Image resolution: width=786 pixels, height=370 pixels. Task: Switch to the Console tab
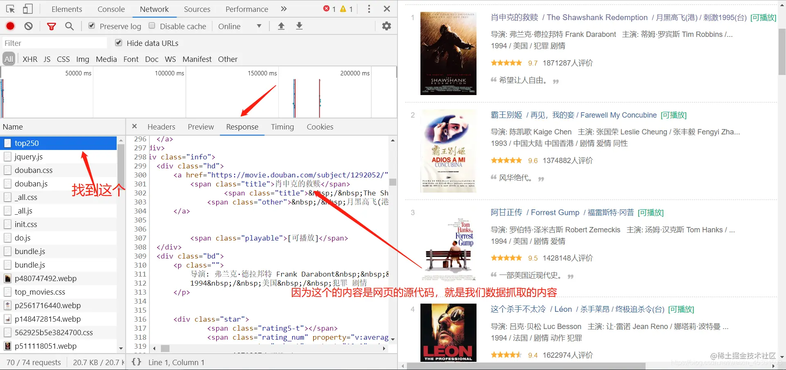[111, 9]
